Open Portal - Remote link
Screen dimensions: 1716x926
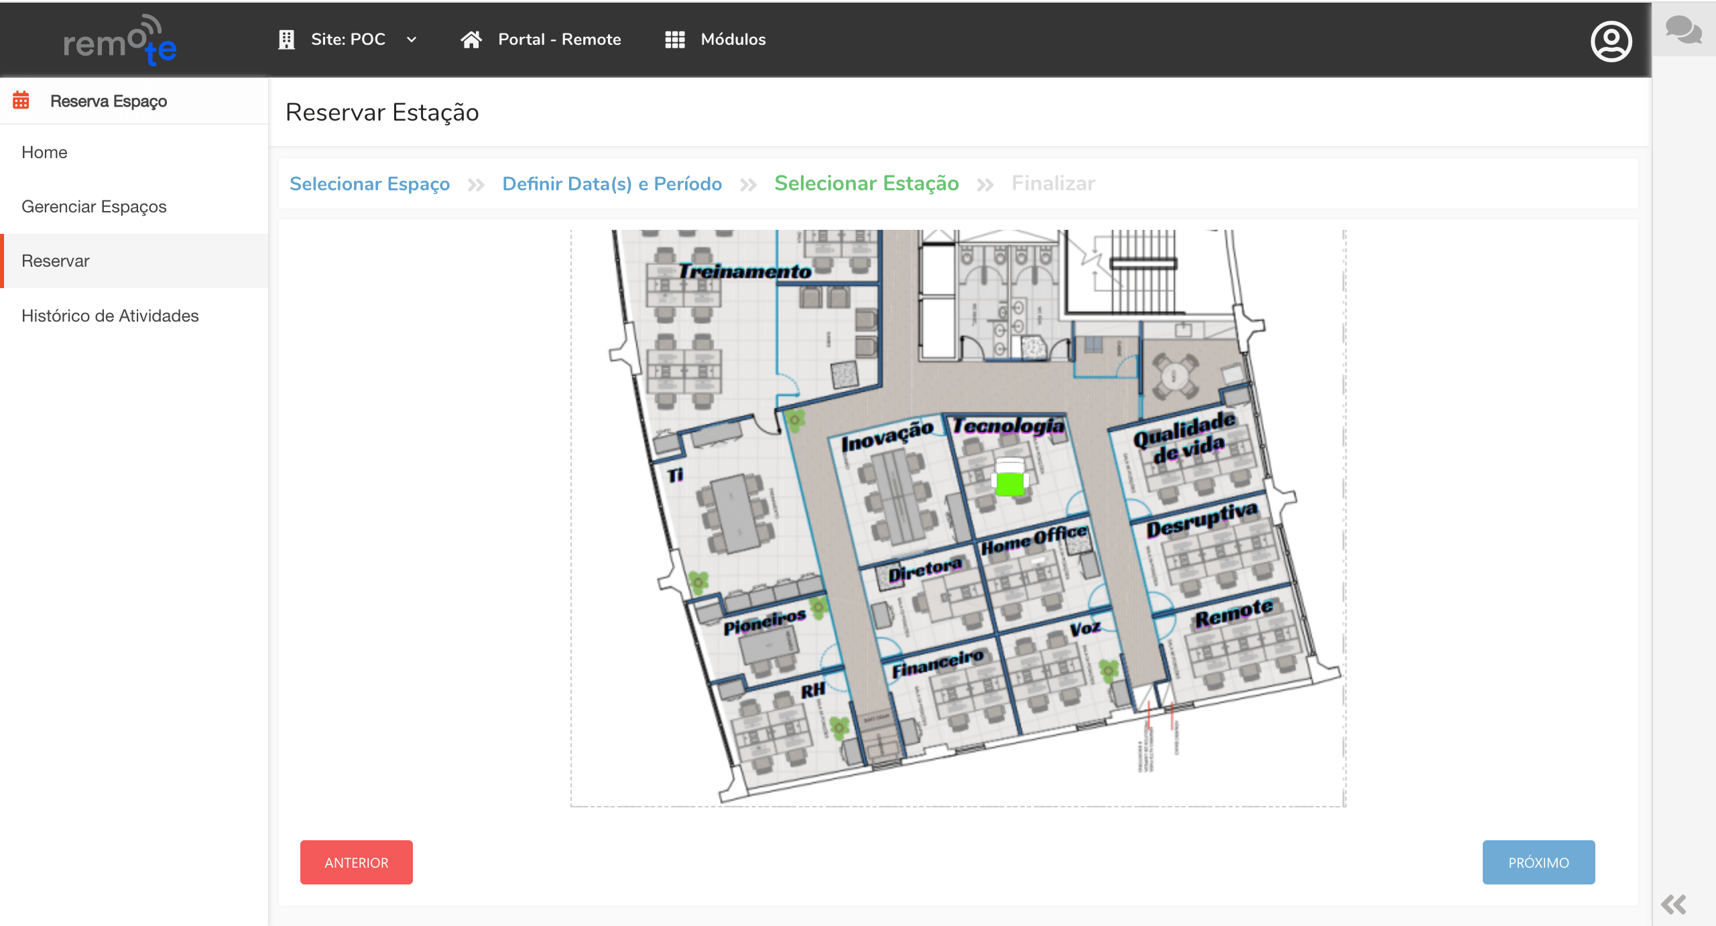[x=560, y=40]
